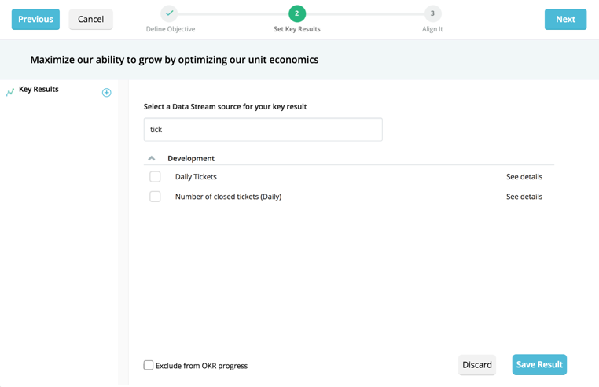
Task: Click the Development group header label
Action: 191,158
